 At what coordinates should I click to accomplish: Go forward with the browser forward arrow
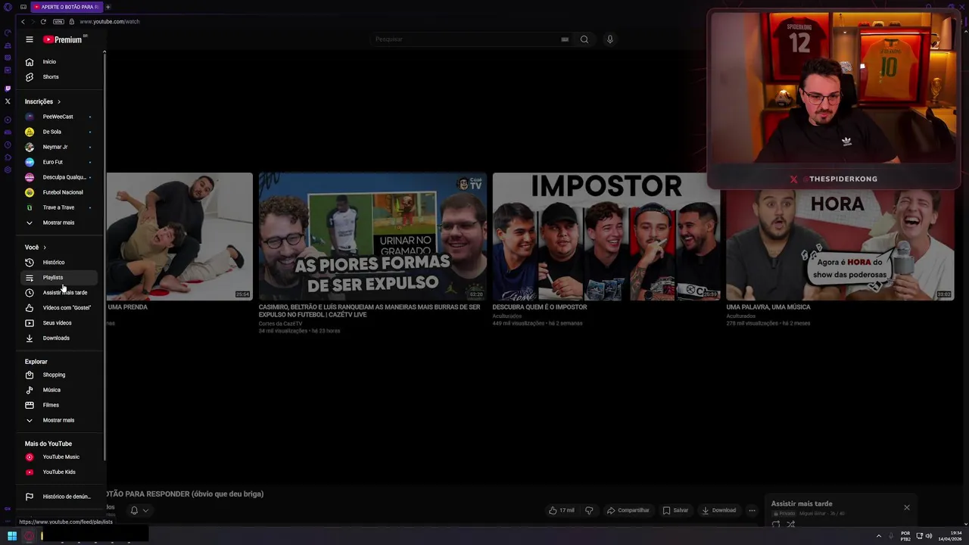tap(33, 21)
